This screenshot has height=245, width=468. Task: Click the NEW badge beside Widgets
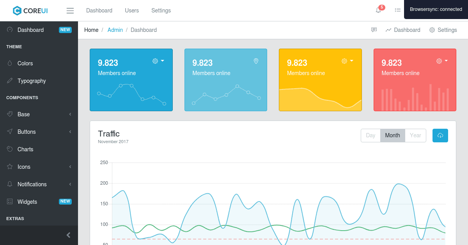(65, 201)
